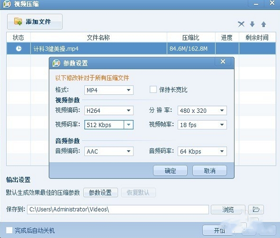Click the clock status icon of 计科3健美操.mp4

point(19,49)
